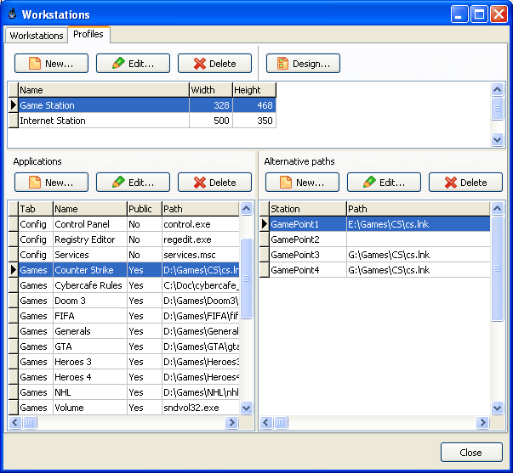513x473 pixels.
Task: Select the Profiles tab
Action: coord(88,35)
